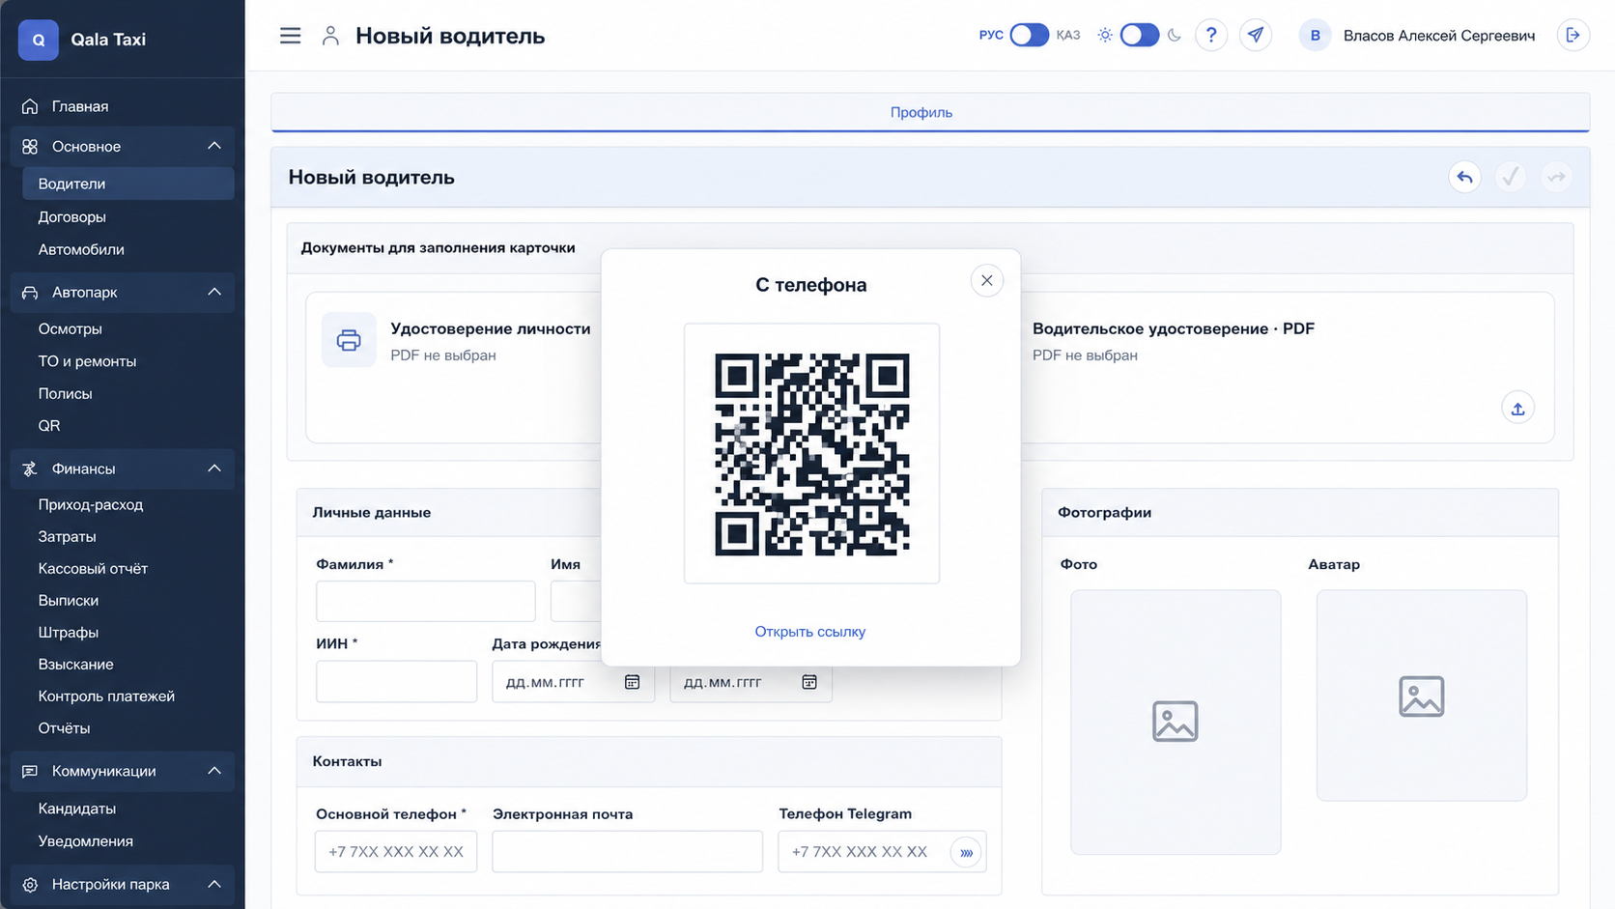Click the logout icon
The image size is (1615, 909).
tap(1572, 36)
